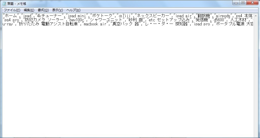Restore down the メモ帳 window
The width and height of the screenshot is (260, 138).
click(243, 3)
